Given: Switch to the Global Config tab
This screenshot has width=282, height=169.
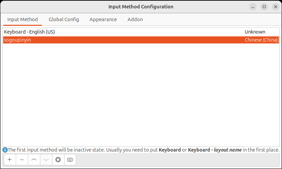Looking at the screenshot, I should click(64, 19).
